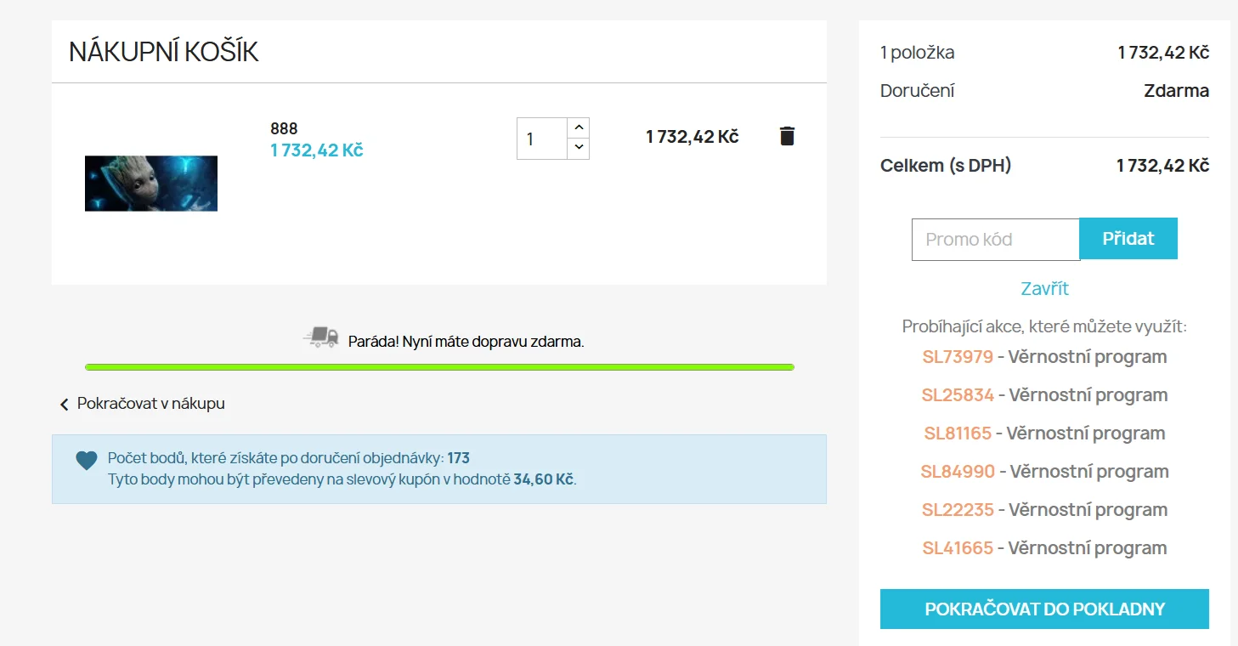Select promo code SL25834
The height and width of the screenshot is (646, 1238).
click(958, 395)
